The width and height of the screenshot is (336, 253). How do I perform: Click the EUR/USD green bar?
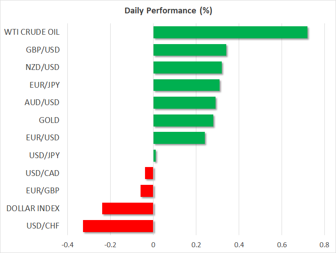(x=179, y=138)
